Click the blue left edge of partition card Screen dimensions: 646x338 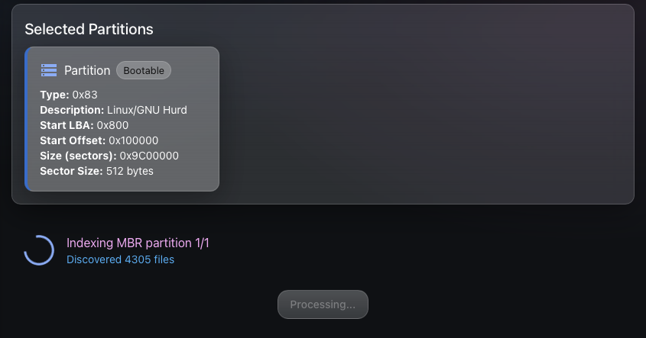(27, 119)
